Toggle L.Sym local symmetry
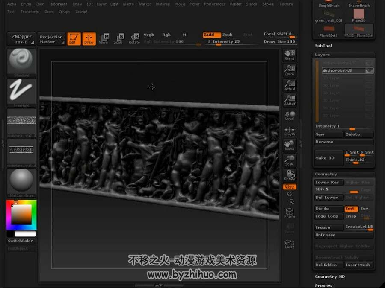 tap(290, 131)
